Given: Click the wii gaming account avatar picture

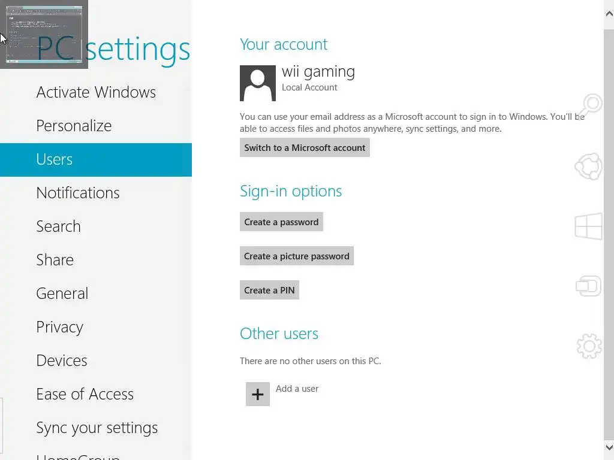Looking at the screenshot, I should coord(258,83).
